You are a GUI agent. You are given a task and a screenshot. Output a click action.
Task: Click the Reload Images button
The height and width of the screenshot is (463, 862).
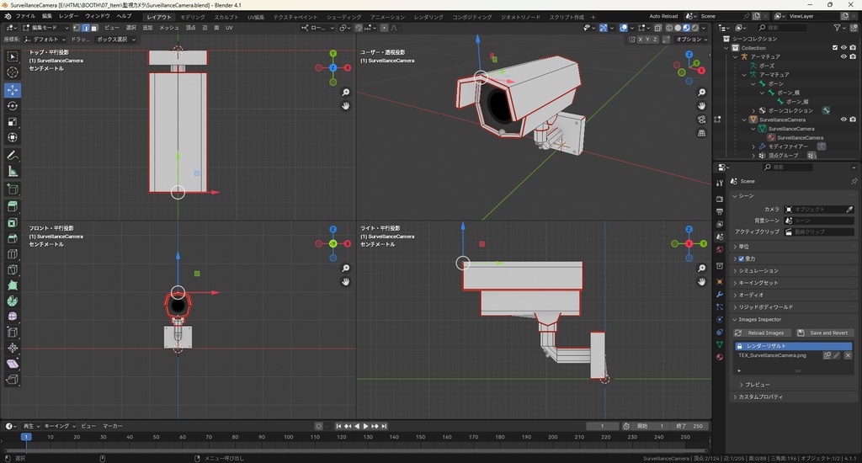[x=761, y=333]
